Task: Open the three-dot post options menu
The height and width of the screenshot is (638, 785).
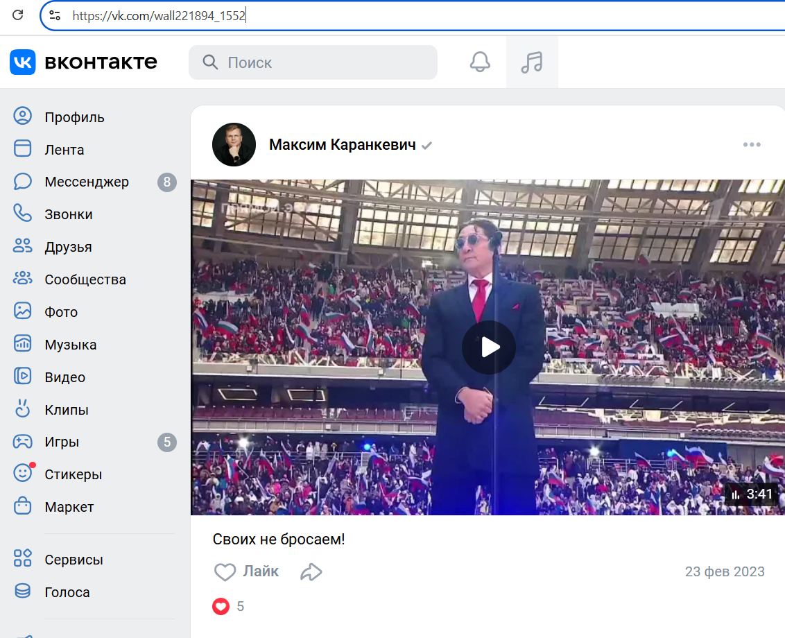Action: [752, 145]
